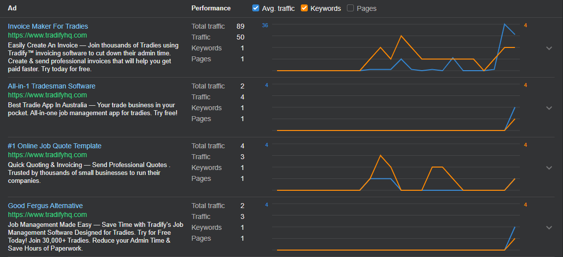Click Total traffic value 89
563x257 pixels.
240,26
